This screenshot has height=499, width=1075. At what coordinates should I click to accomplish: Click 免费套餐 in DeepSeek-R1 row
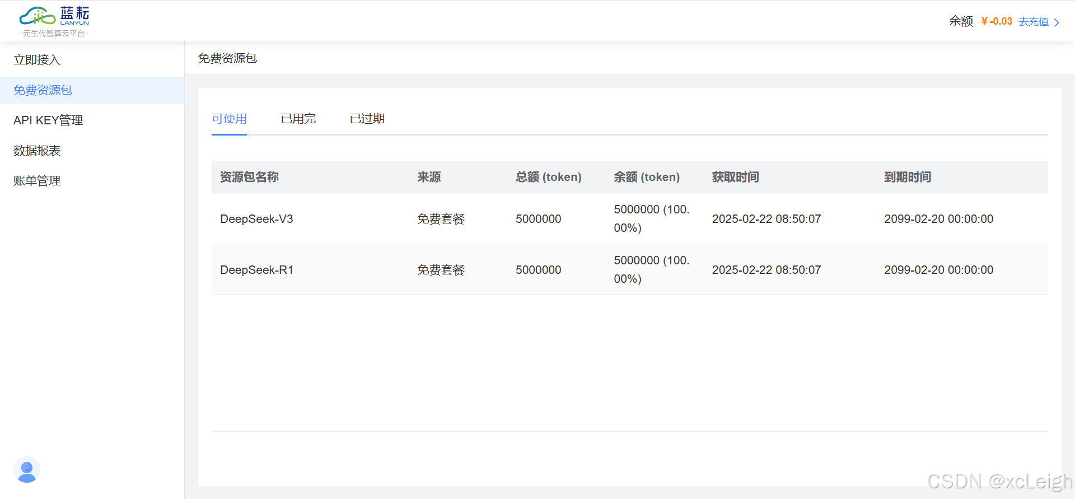coord(441,270)
